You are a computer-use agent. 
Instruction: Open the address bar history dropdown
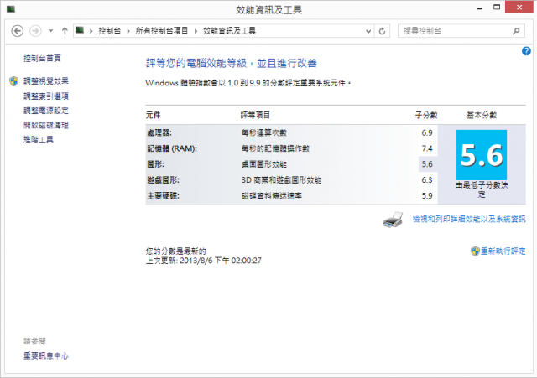tap(368, 31)
